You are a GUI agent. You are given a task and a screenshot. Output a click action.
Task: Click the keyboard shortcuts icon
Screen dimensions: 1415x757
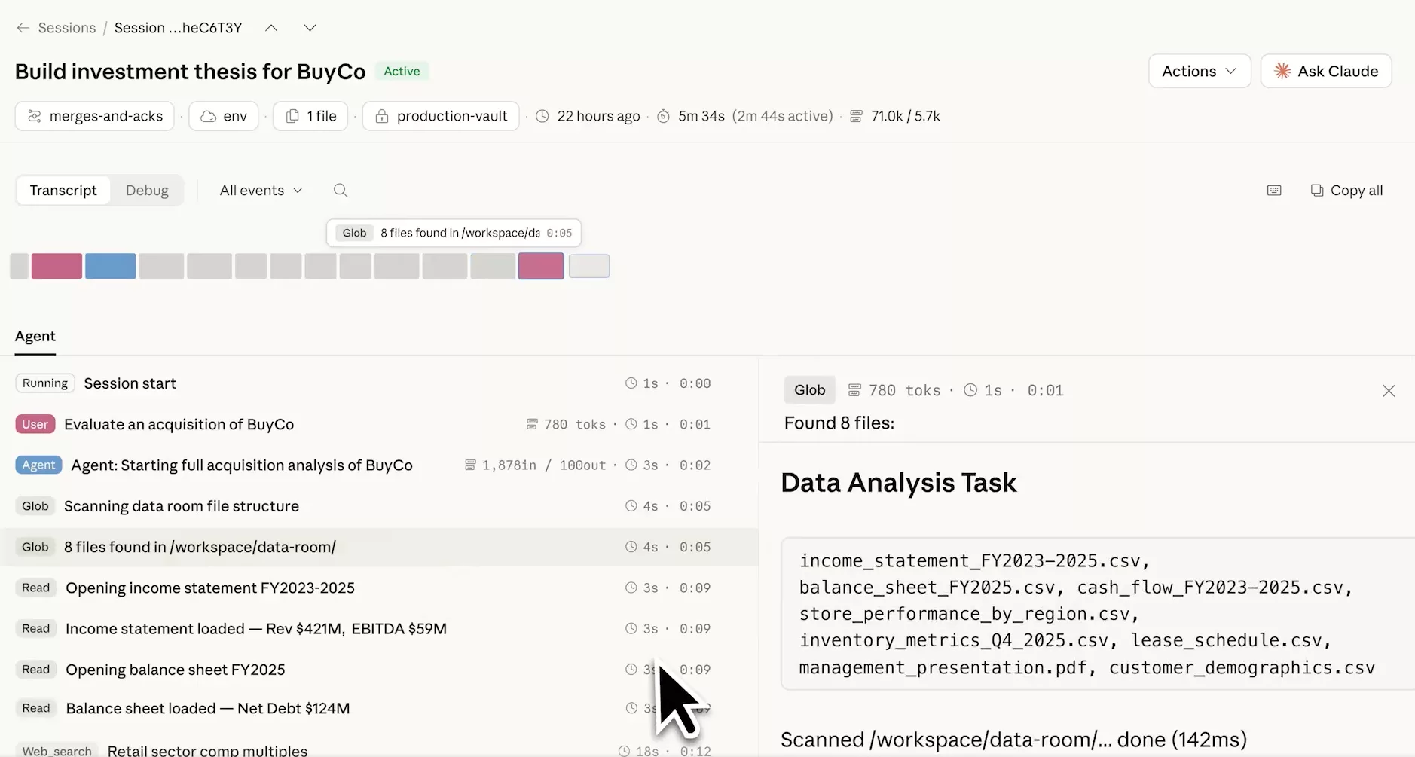coord(1274,191)
